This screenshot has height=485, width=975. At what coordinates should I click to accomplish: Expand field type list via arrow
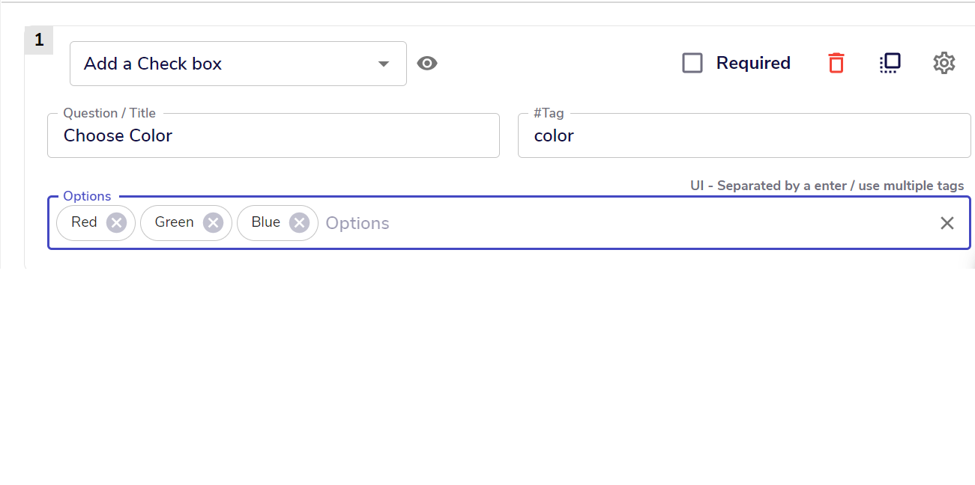[x=384, y=64]
